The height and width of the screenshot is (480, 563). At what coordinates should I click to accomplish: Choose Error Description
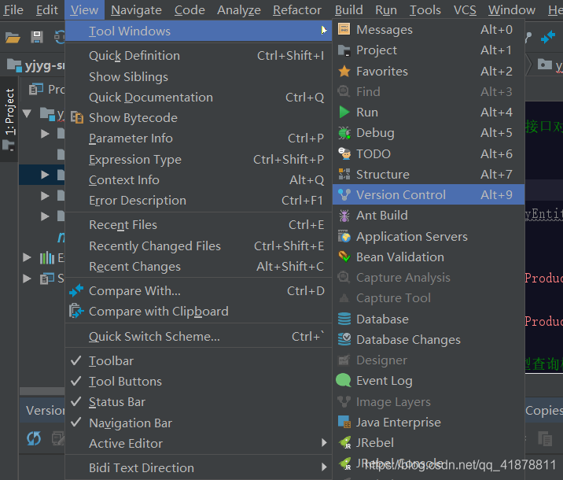(x=198, y=201)
